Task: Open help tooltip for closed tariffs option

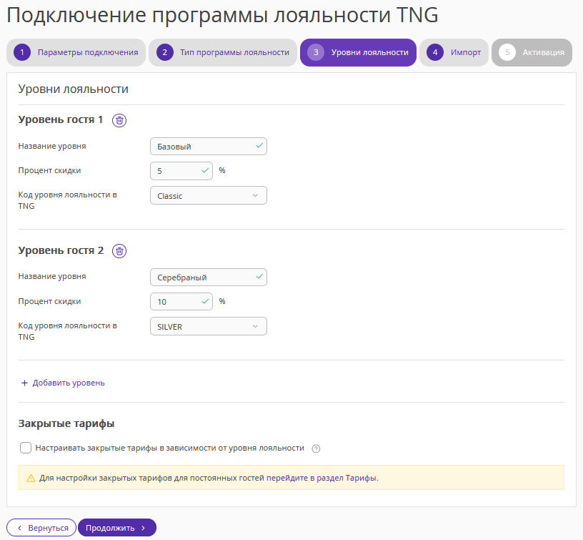Action: pos(316,448)
